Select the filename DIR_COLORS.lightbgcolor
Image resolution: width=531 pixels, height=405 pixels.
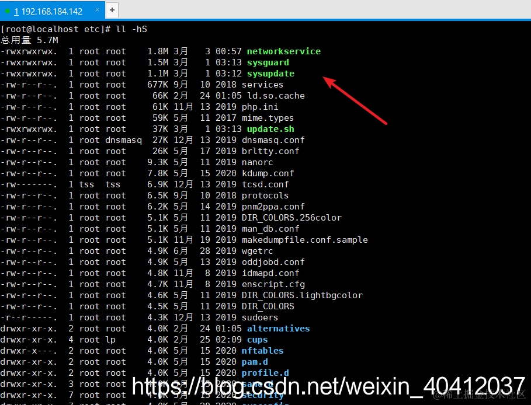coord(302,295)
